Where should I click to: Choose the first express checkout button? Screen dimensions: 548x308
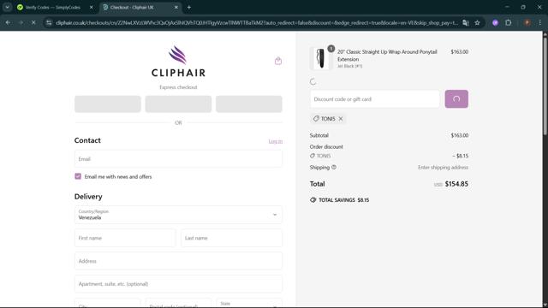click(108, 104)
